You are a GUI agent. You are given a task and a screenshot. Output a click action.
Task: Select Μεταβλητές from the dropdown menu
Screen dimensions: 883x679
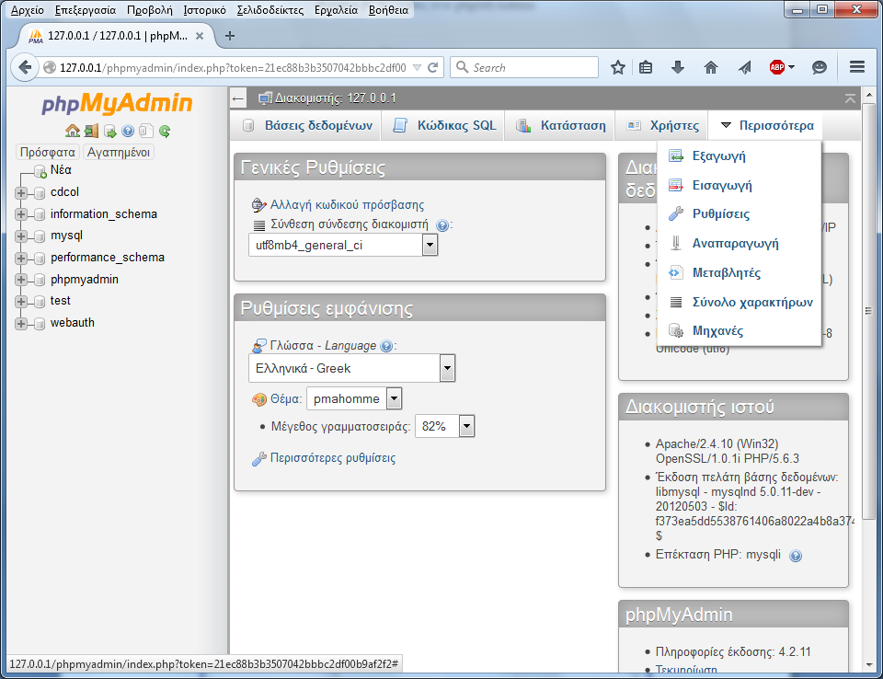click(739, 272)
